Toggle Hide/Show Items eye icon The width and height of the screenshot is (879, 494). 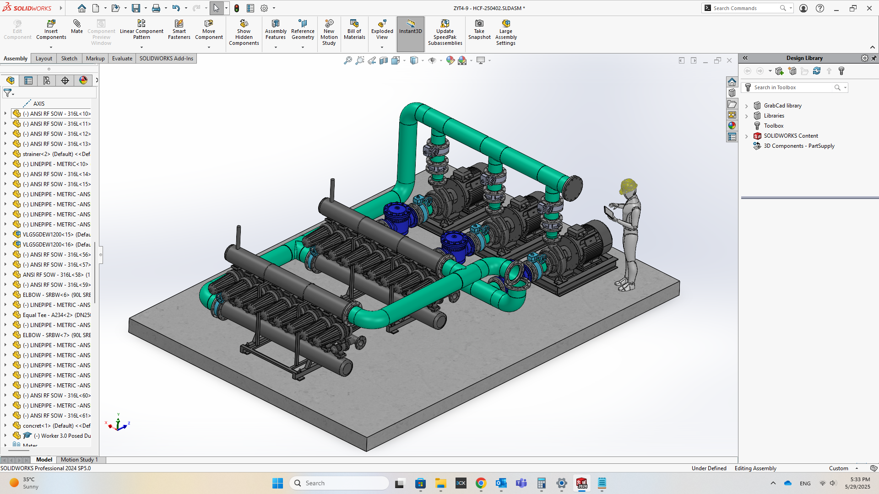pyautogui.click(x=432, y=60)
